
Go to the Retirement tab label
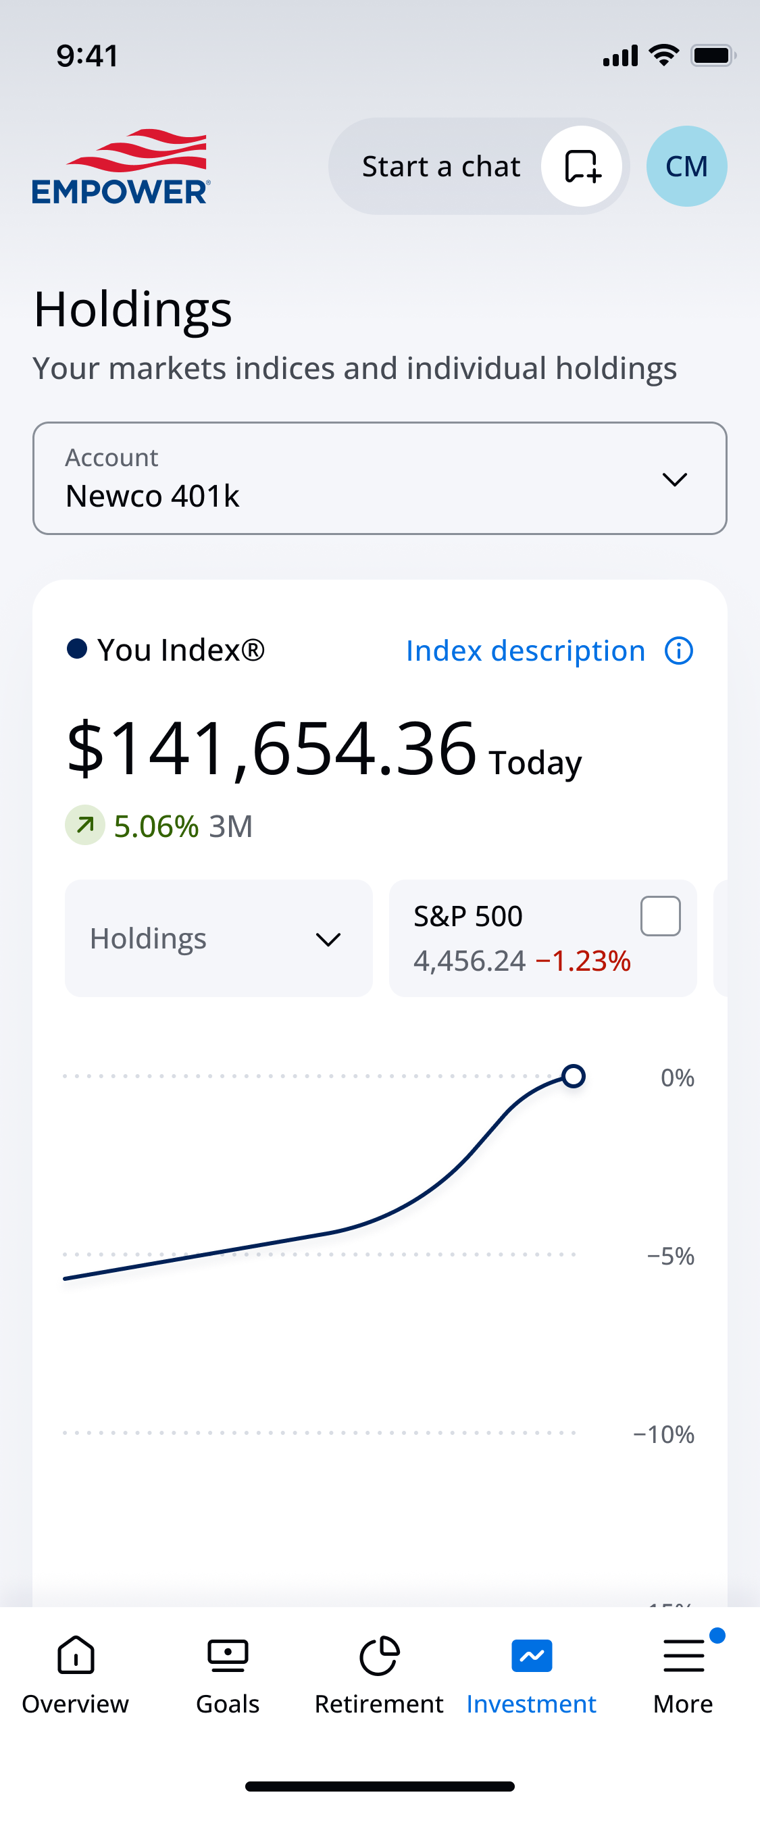(379, 1704)
